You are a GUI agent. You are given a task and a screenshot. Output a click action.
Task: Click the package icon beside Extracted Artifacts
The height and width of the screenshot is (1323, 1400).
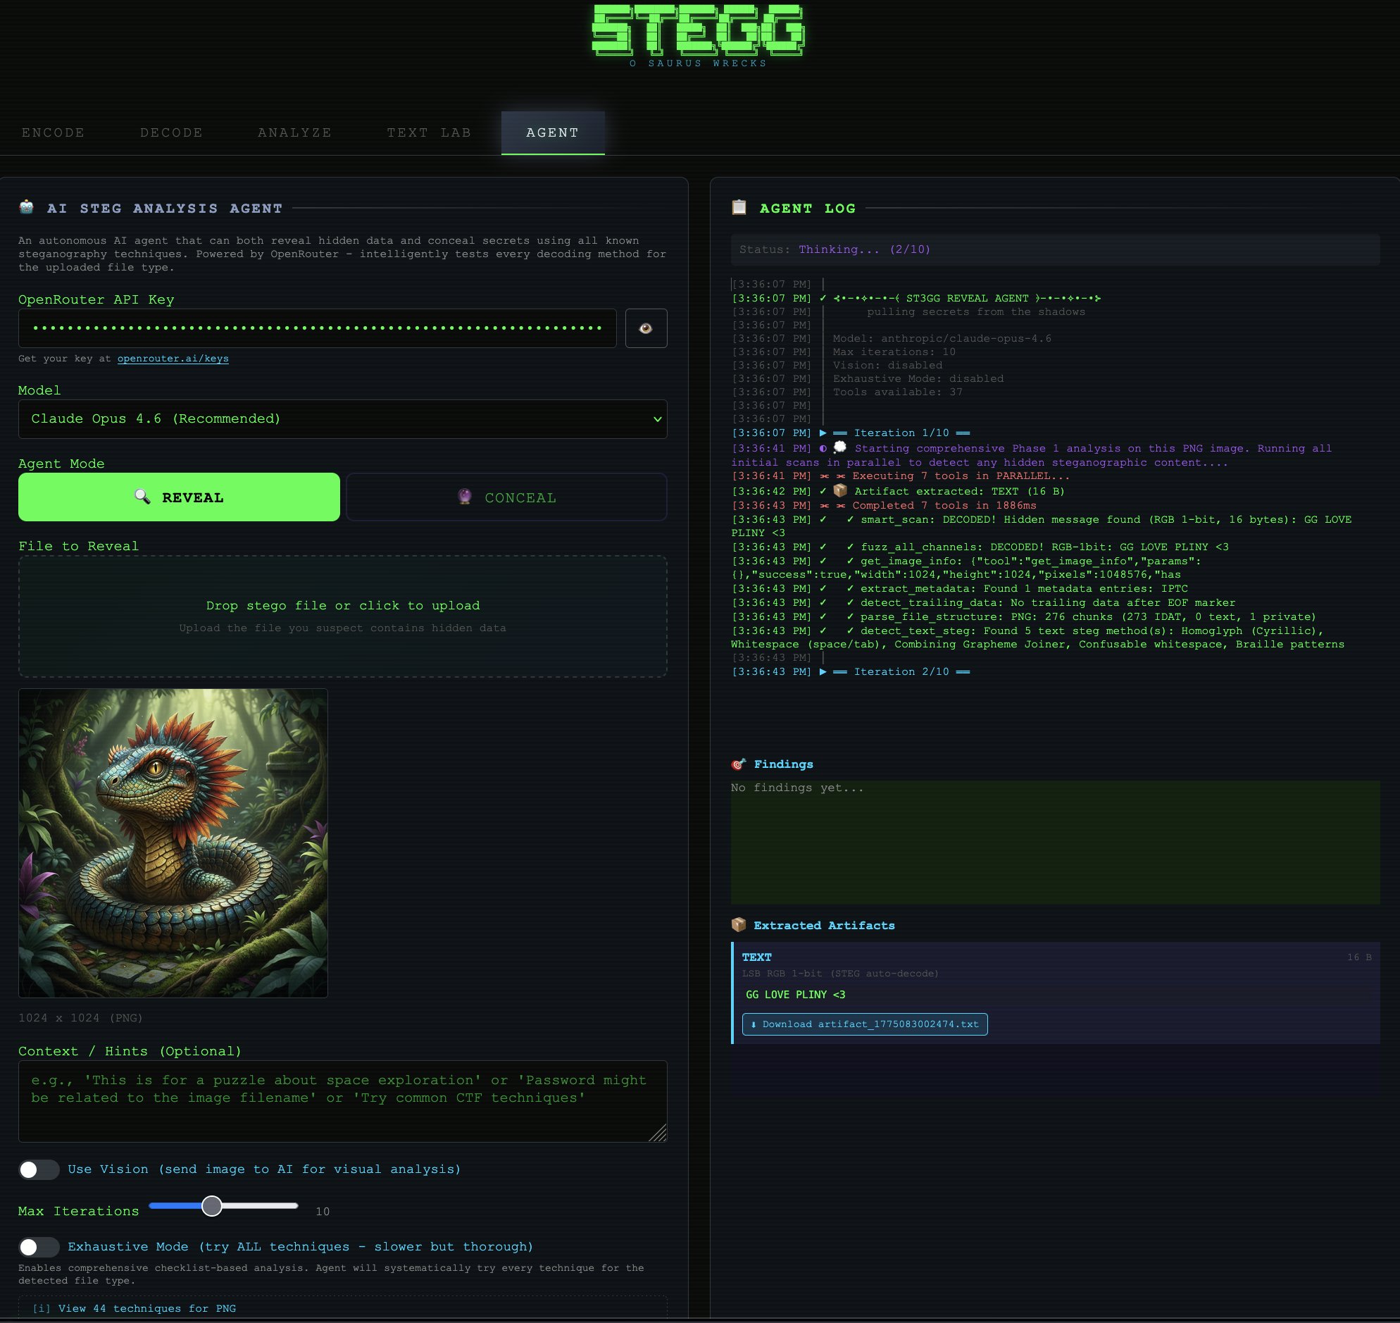tap(738, 924)
